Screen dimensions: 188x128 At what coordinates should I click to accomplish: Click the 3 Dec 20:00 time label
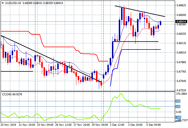(x=135, y=125)
